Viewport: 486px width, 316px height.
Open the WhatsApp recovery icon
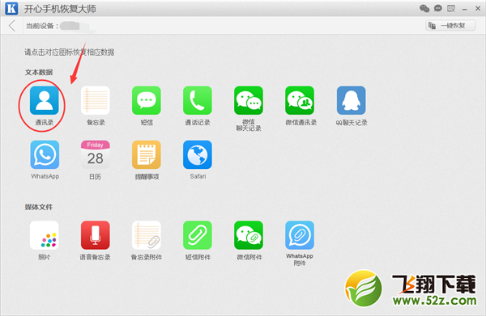pyautogui.click(x=45, y=154)
